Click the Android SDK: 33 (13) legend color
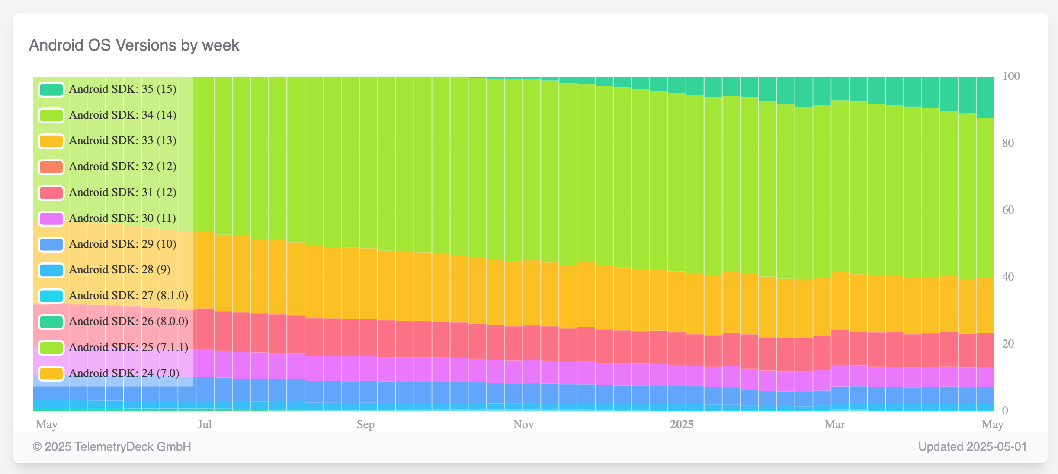Viewport: 1058px width, 474px height. click(51, 141)
